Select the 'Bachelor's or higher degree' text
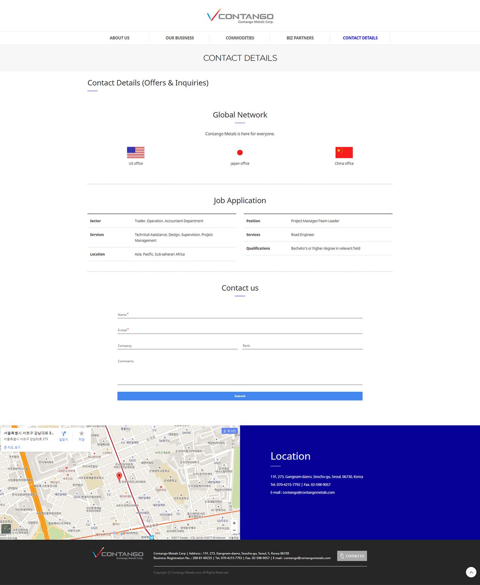This screenshot has width=480, height=585. [325, 248]
